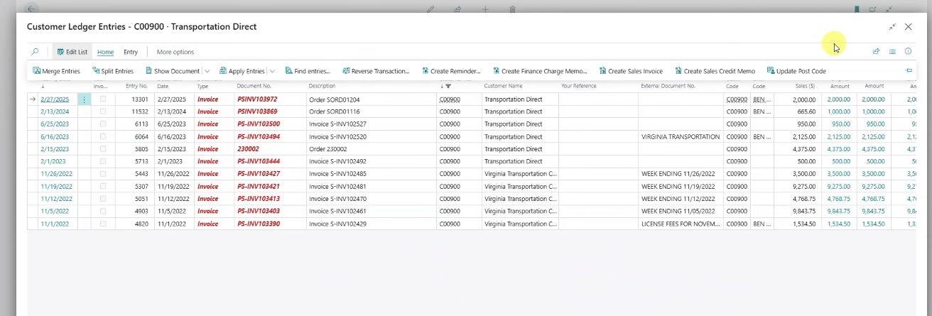Open posting date link 6/25/2023
The height and width of the screenshot is (316, 932).
[55, 124]
